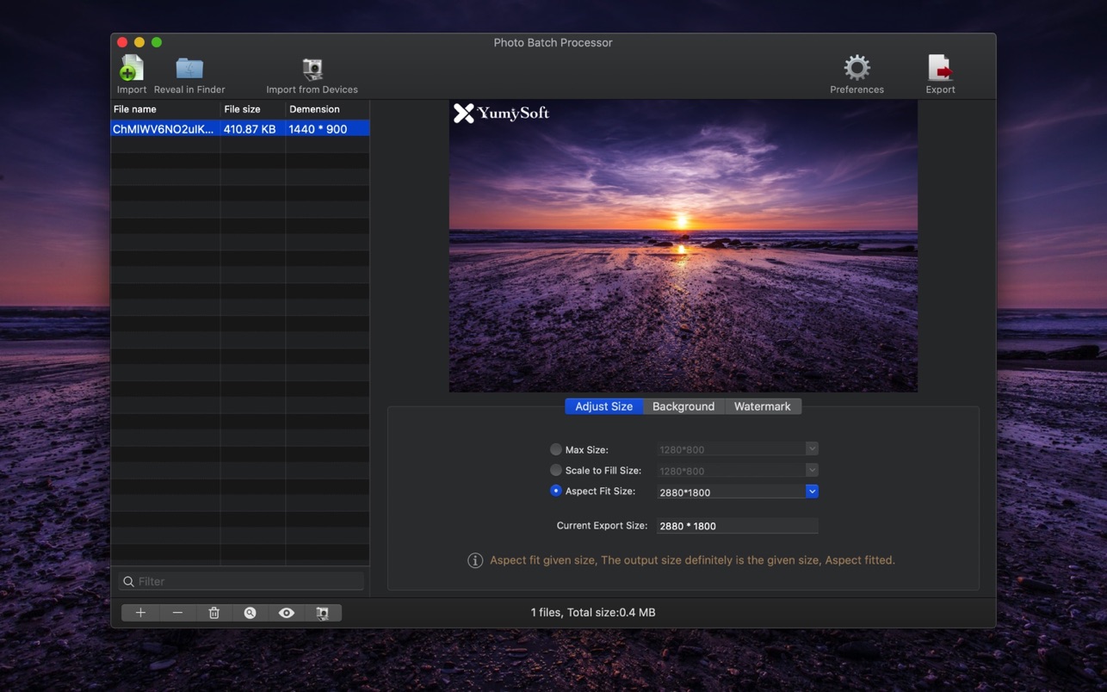Select the Aspect Fit Size radio button
This screenshot has height=692, width=1107.
click(x=555, y=491)
